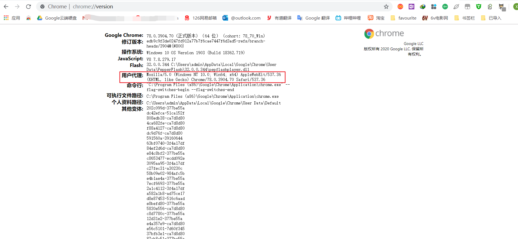Viewport: 518px width, 239px height.
Task: Open the 6v电影网 bookmark
Action: point(435,18)
